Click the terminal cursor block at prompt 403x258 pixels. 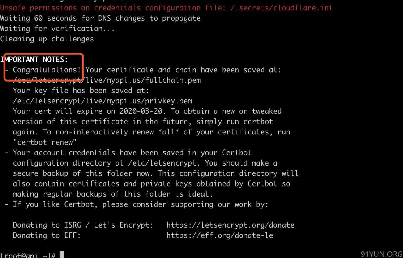tap(62, 255)
